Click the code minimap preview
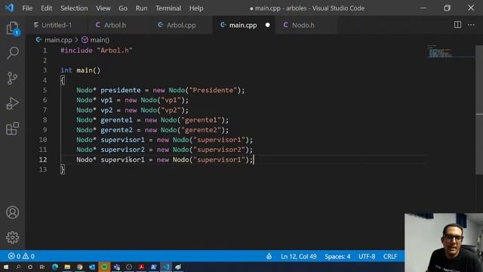Viewport: 483px width, 272px height. coord(440,51)
